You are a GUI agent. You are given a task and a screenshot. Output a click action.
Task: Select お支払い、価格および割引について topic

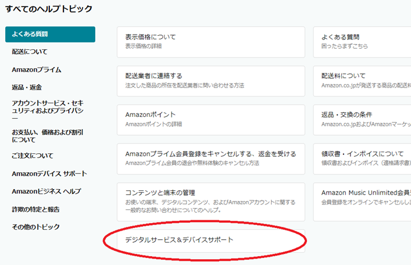48,136
